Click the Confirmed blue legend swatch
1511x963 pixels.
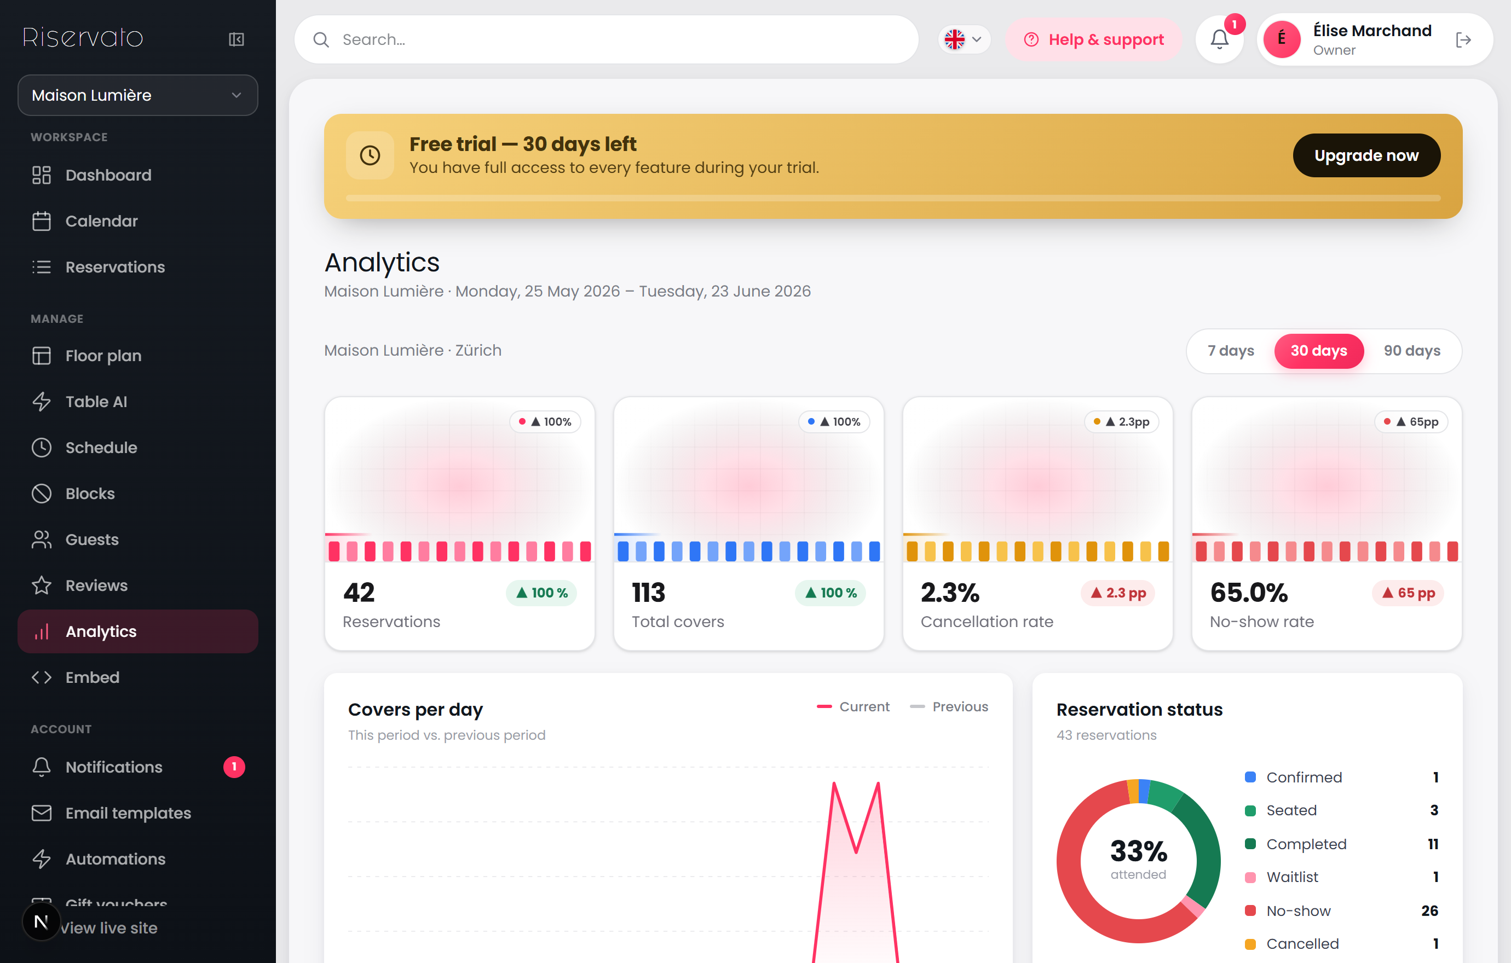pos(1250,777)
